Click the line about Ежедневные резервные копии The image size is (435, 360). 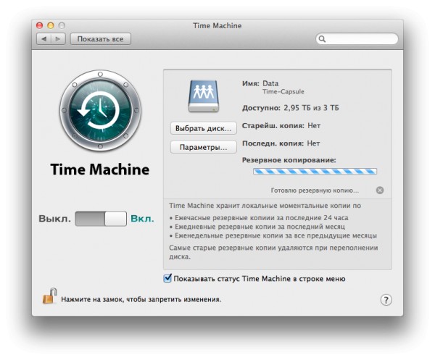coord(257,227)
